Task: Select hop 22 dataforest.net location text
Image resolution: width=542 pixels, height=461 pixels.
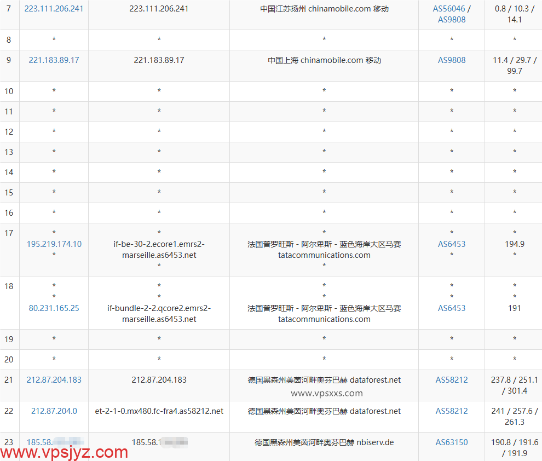Action: point(324,411)
